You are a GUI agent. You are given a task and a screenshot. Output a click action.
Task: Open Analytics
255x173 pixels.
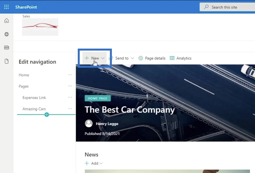(181, 58)
